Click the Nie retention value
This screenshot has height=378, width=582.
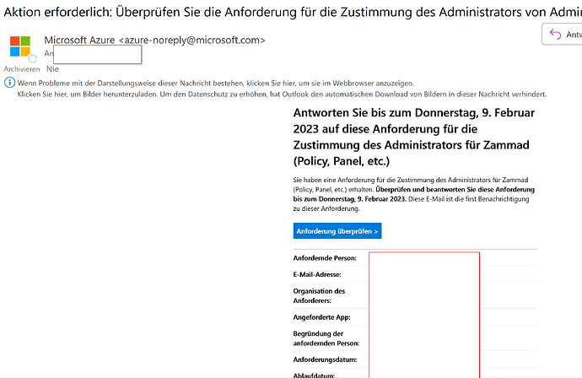coord(52,69)
